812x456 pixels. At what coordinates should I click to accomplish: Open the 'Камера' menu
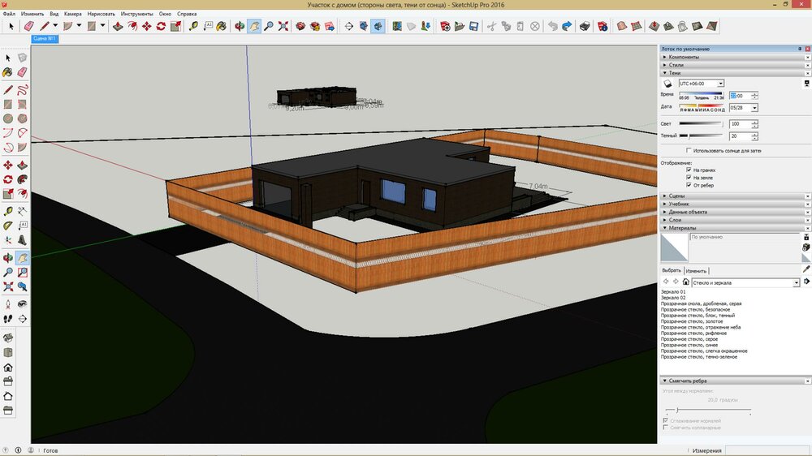pos(72,14)
